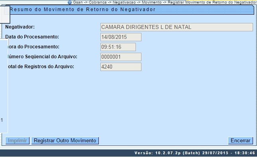
Task: Click the Resumo do Movimento de Retorno title
Action: pos(82,10)
